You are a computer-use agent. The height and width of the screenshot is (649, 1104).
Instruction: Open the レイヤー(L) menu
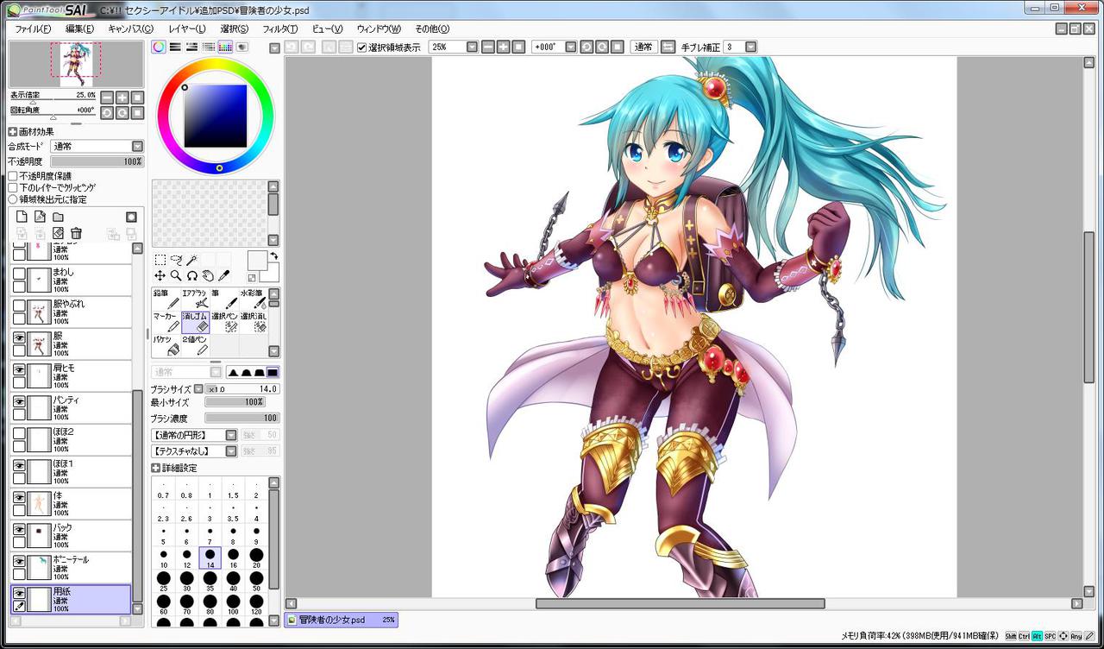[x=187, y=29]
